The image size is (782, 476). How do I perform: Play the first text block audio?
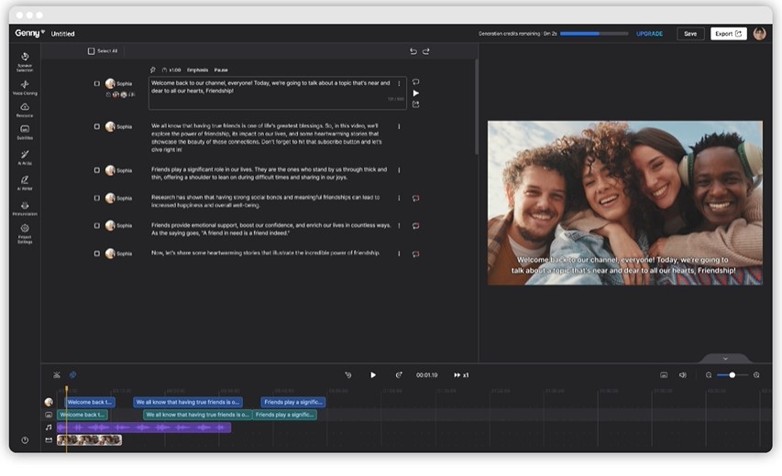pos(415,93)
